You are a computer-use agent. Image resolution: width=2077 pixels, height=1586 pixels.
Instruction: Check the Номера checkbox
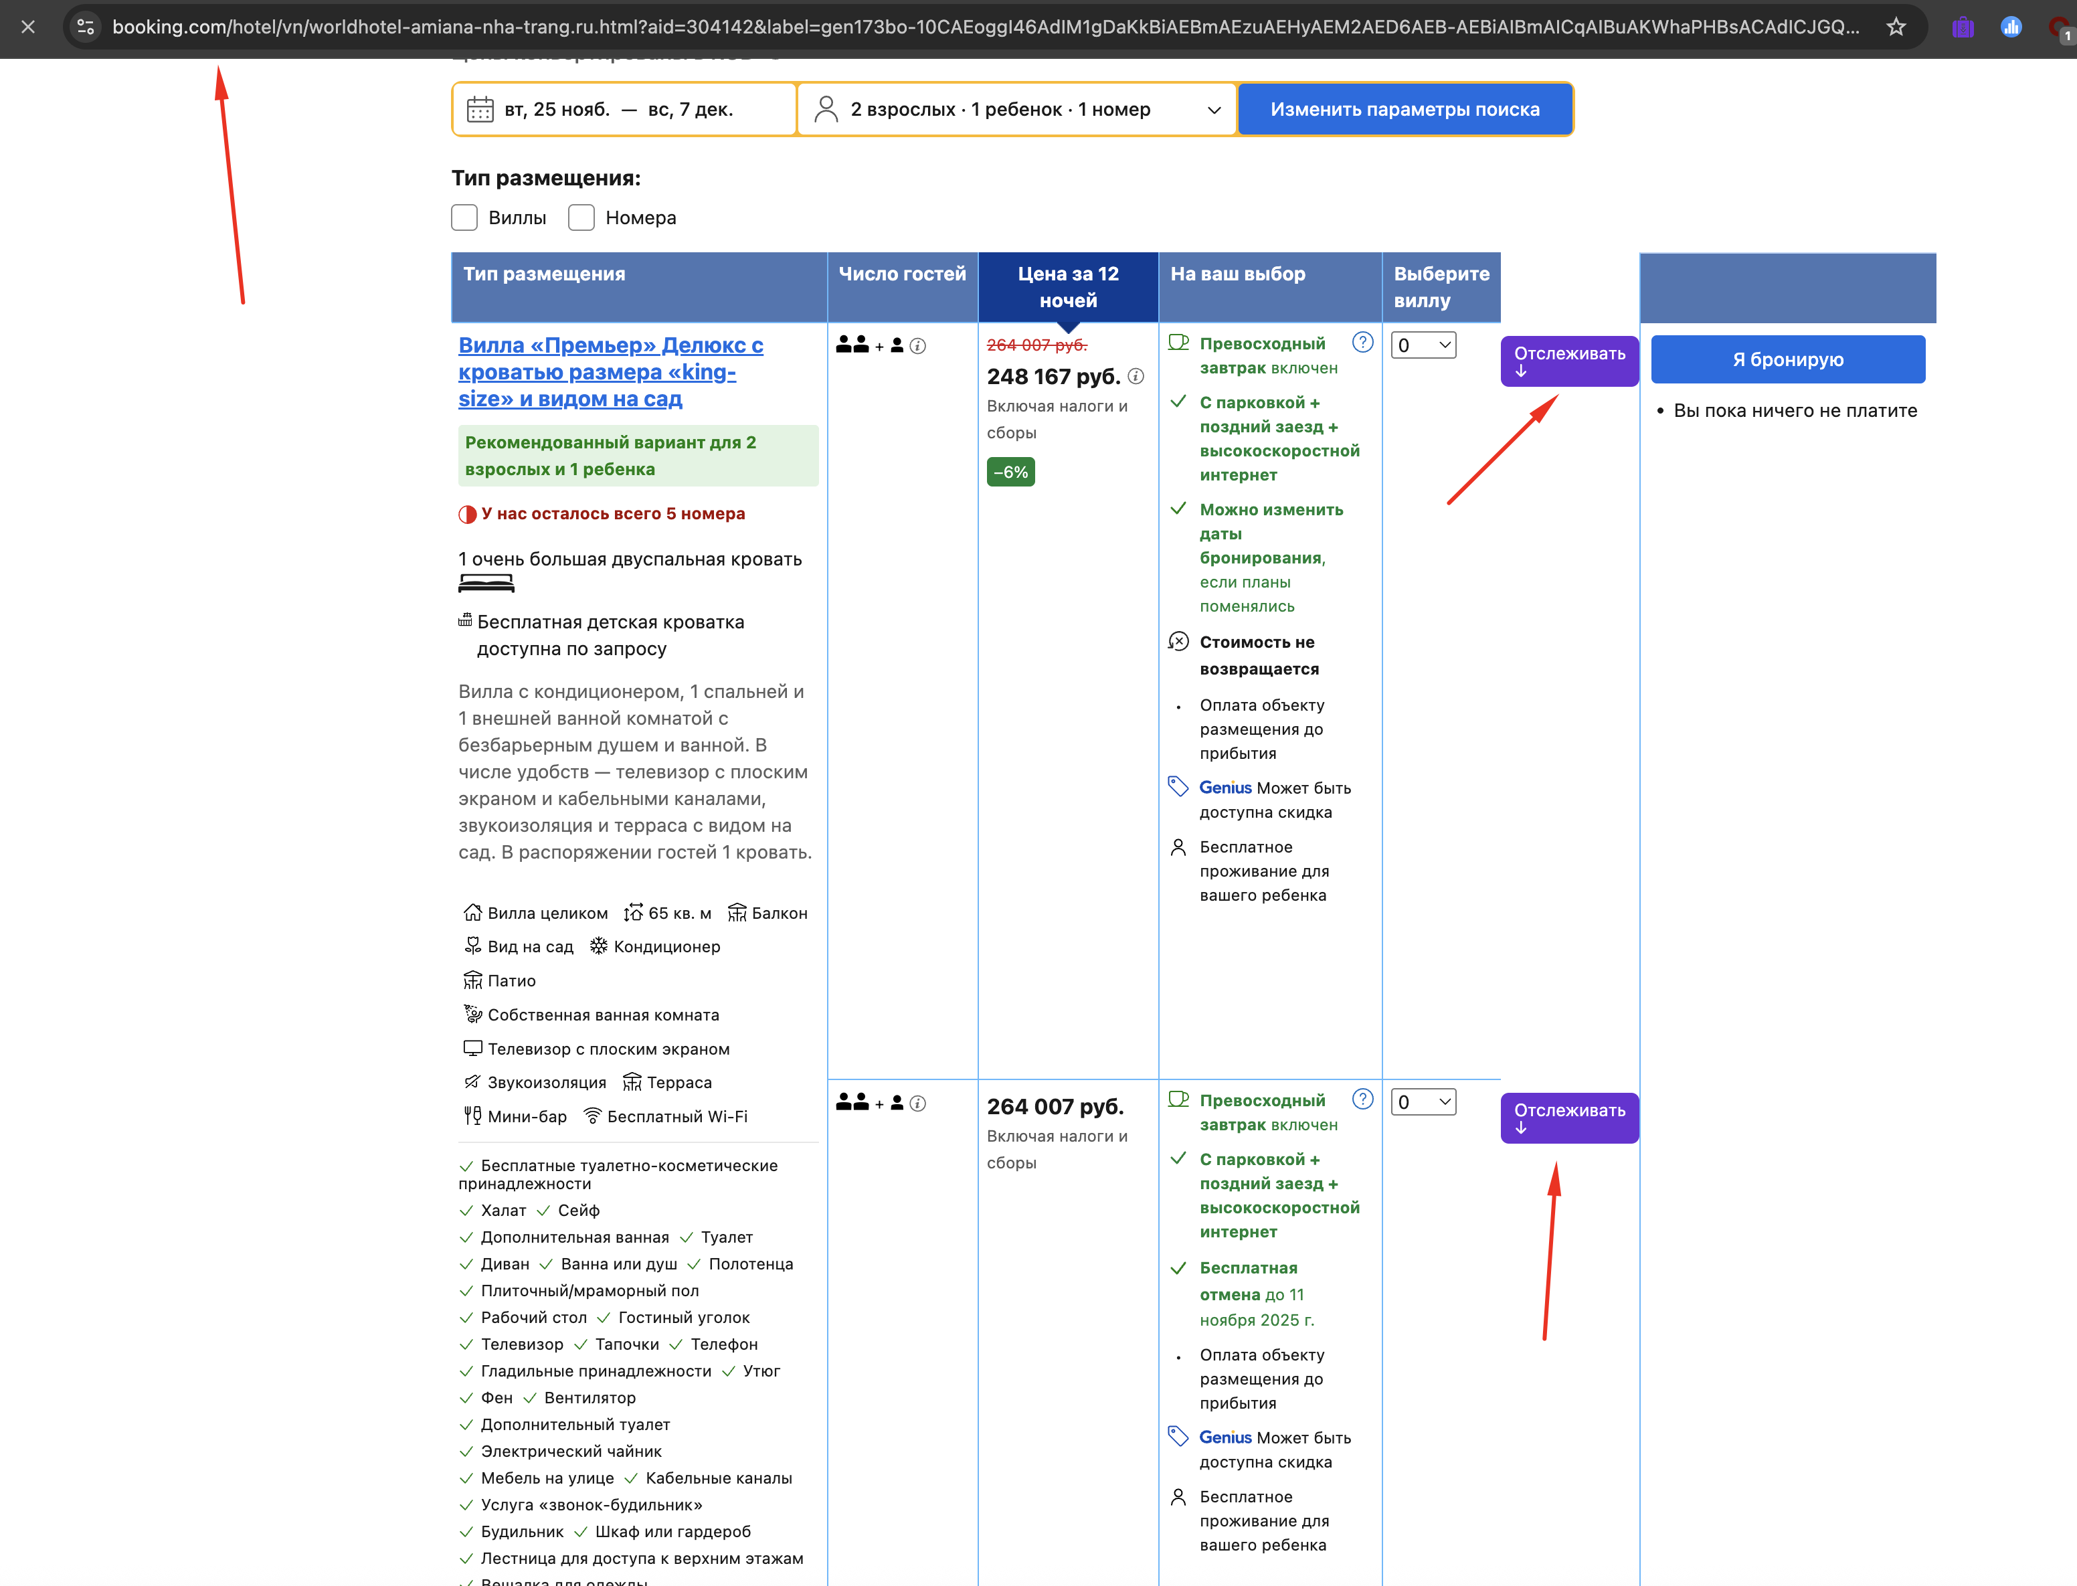tap(581, 218)
